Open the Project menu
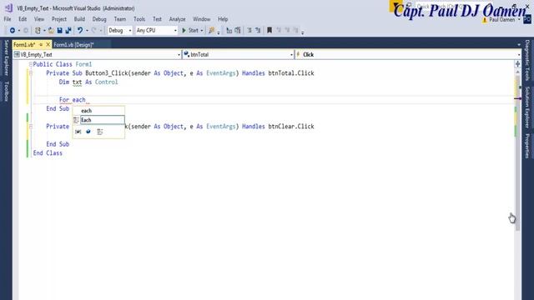Image resolution: width=534 pixels, height=300 pixels. [x=59, y=19]
